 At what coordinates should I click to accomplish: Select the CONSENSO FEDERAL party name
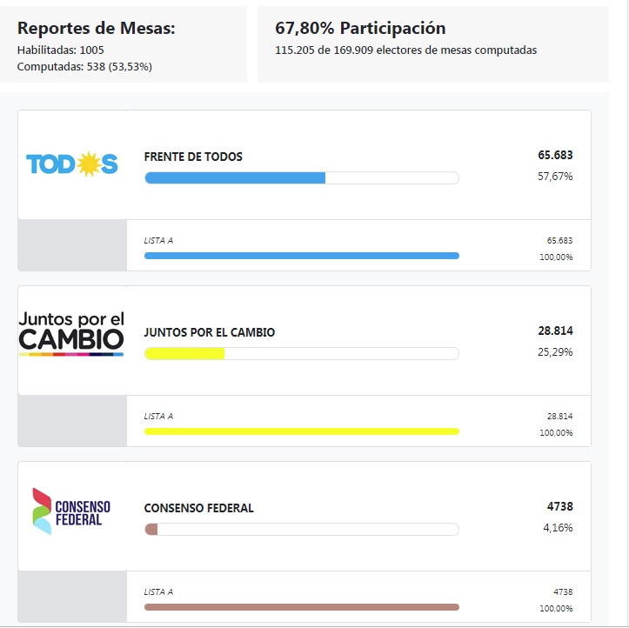click(x=198, y=508)
